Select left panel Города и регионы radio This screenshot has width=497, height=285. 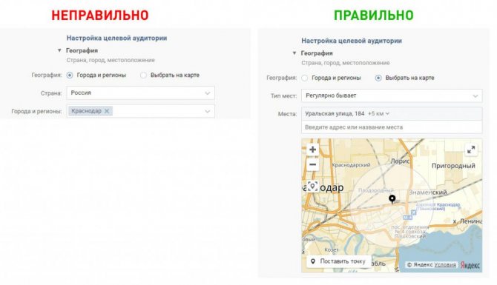click(70, 76)
